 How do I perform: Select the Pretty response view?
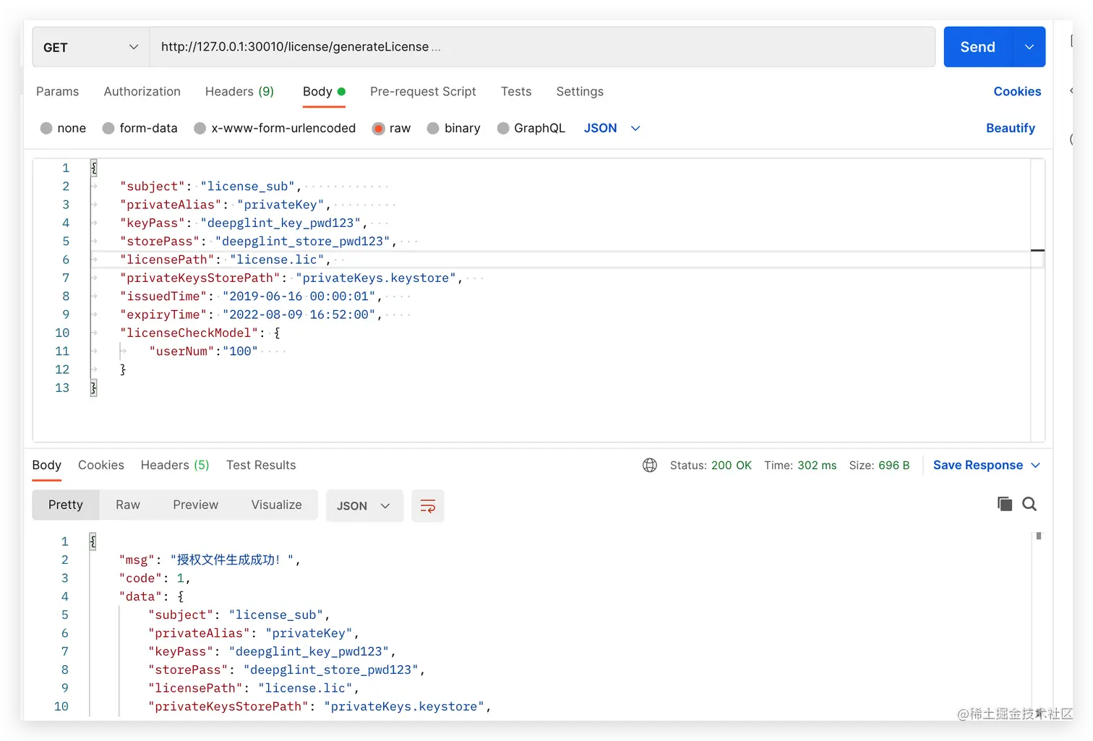tap(66, 505)
